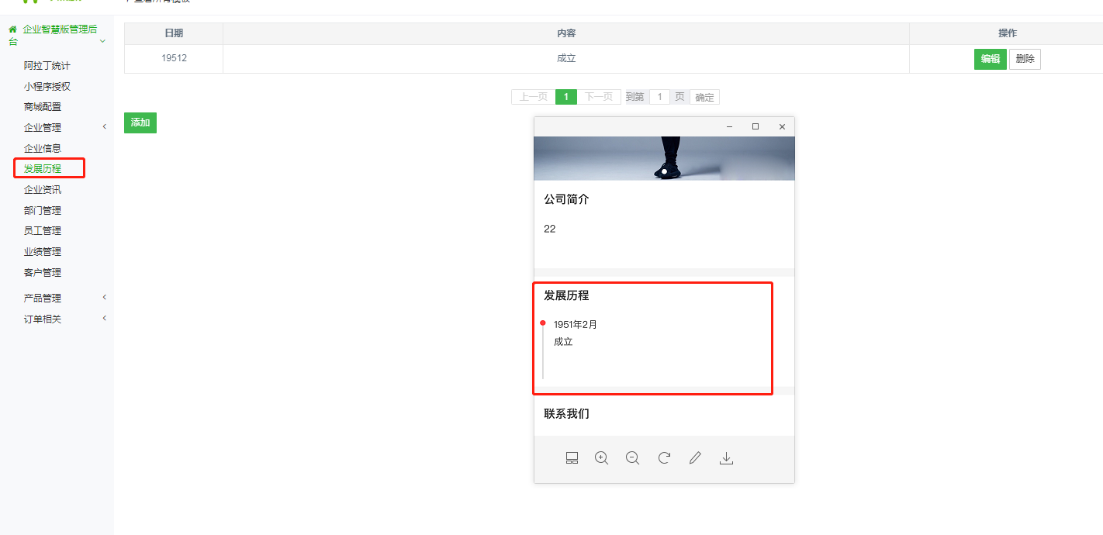Expand the 企业管理 submenu arrow
Image resolution: width=1103 pixels, height=535 pixels.
coord(105,127)
